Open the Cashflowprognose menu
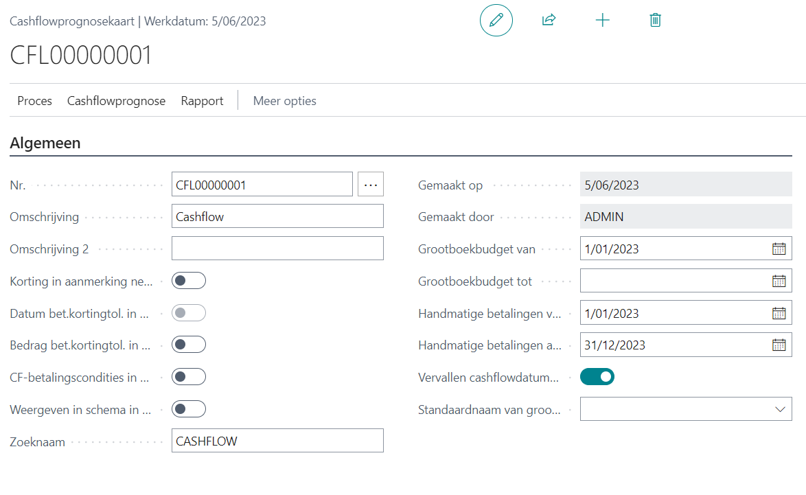806x495 pixels. [116, 101]
